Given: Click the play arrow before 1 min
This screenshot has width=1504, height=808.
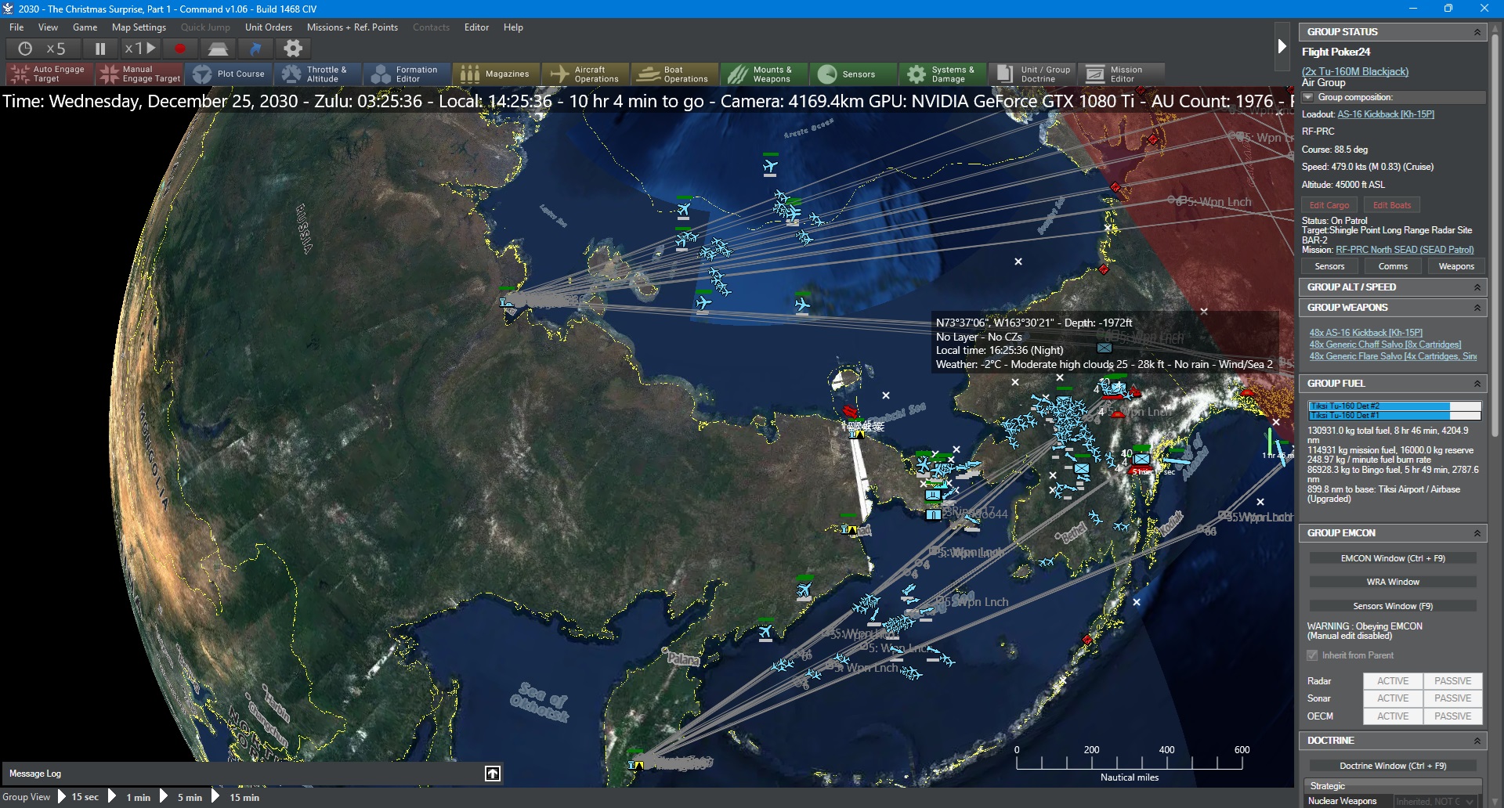Looking at the screenshot, I should pyautogui.click(x=112, y=797).
